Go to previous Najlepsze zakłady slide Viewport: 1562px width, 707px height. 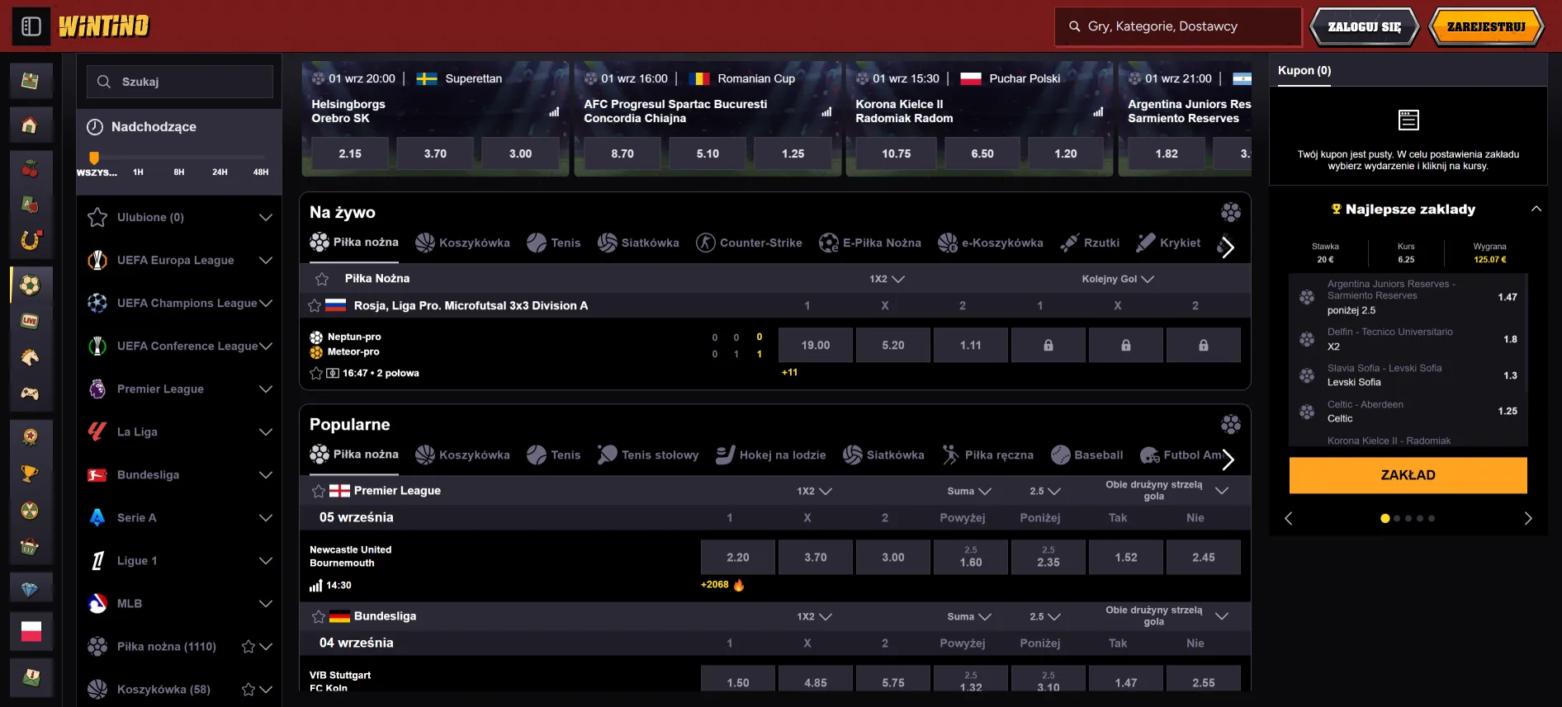(1288, 518)
